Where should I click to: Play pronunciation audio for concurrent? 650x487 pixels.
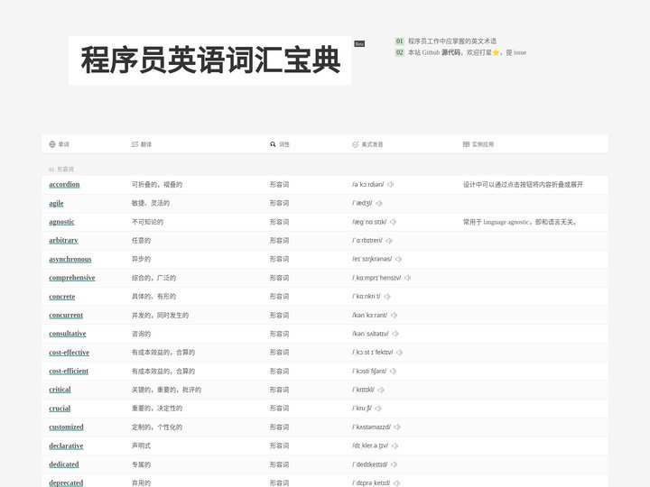coord(394,315)
